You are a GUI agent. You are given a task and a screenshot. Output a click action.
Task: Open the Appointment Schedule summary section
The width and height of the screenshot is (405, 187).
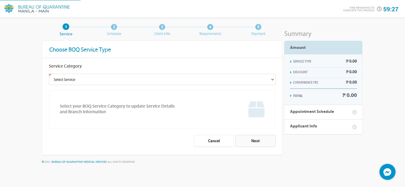point(312,112)
